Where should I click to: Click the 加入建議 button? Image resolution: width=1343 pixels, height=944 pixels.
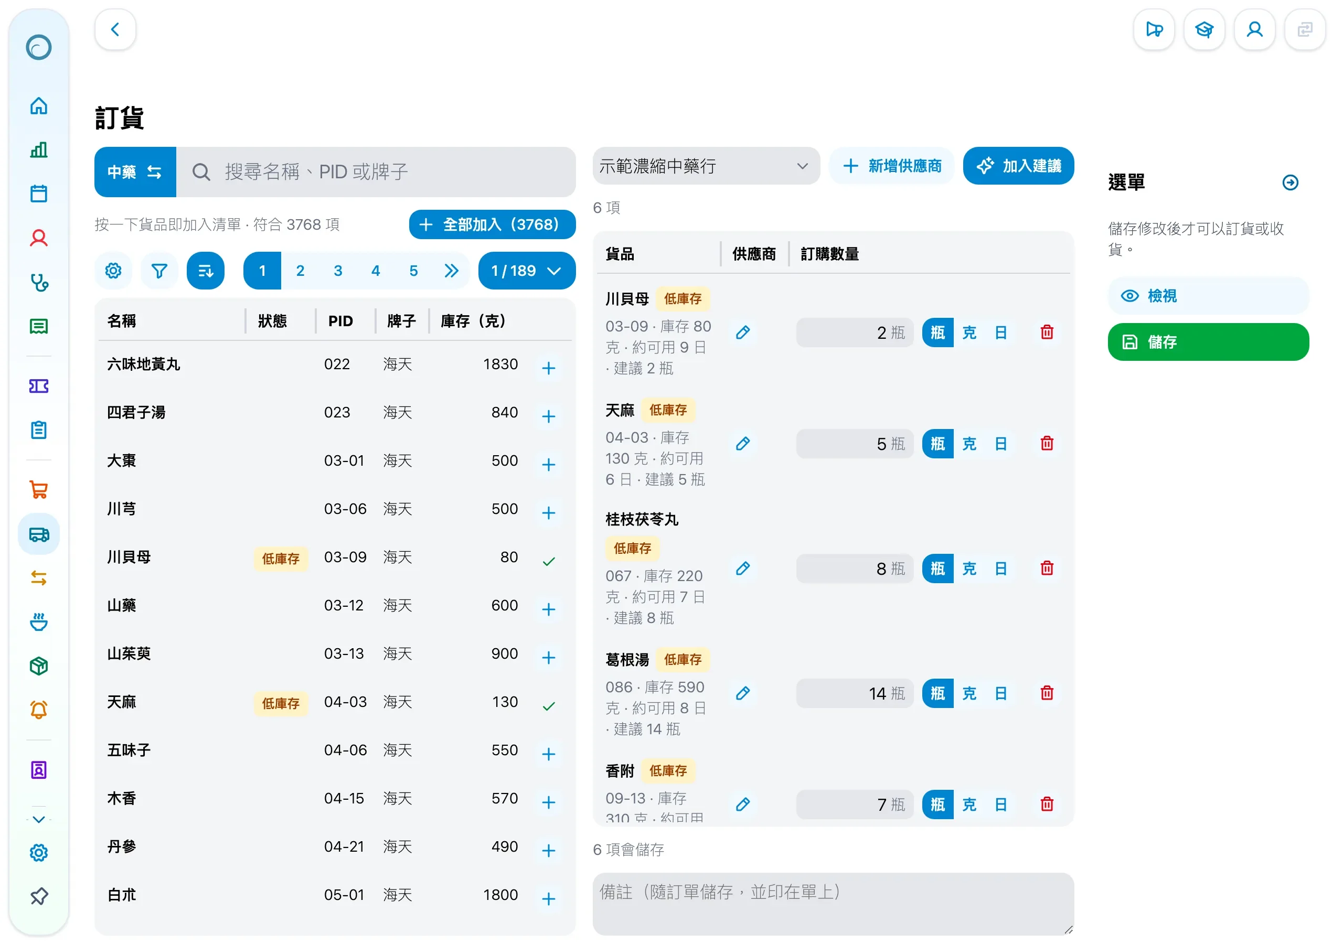click(x=1018, y=166)
